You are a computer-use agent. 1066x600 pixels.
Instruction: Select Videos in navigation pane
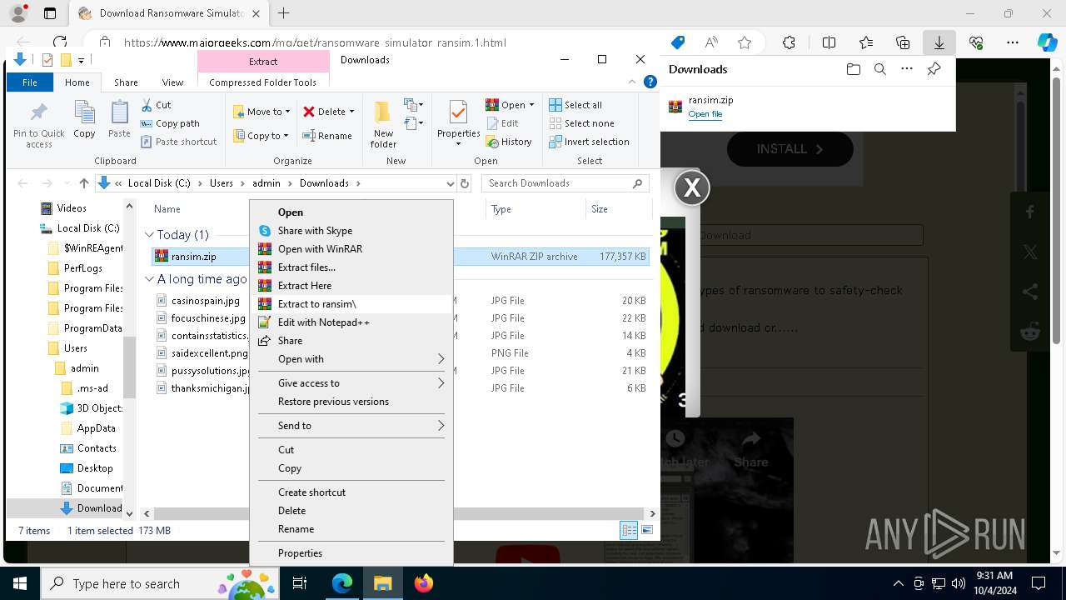tap(72, 208)
